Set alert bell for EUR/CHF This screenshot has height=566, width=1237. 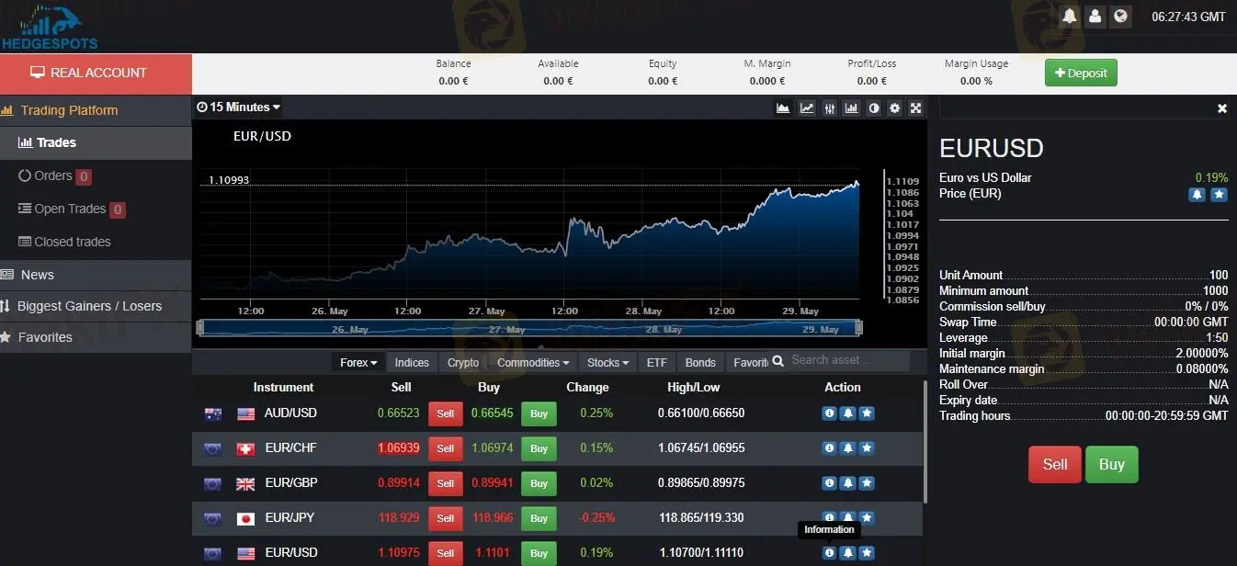(848, 448)
